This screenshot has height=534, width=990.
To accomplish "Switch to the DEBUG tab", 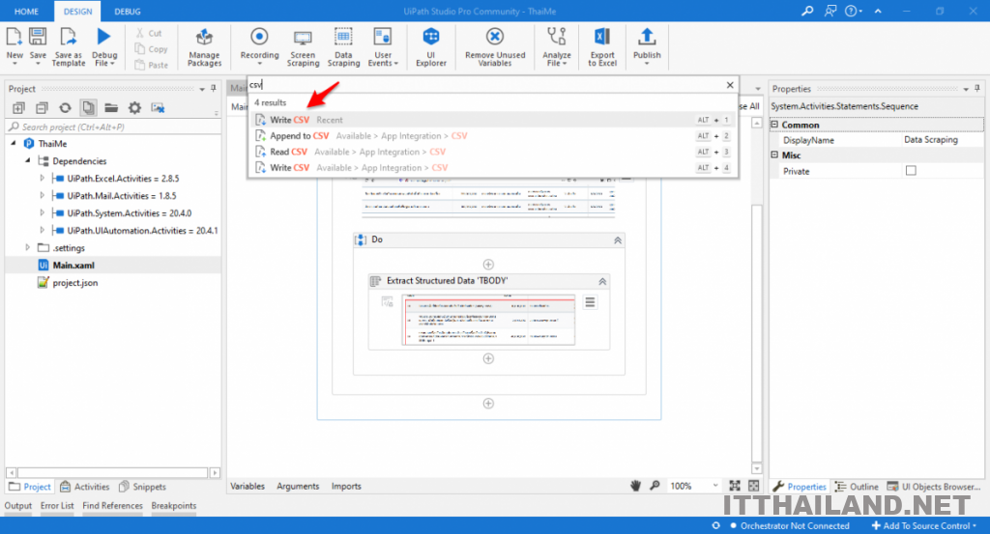I will point(128,12).
